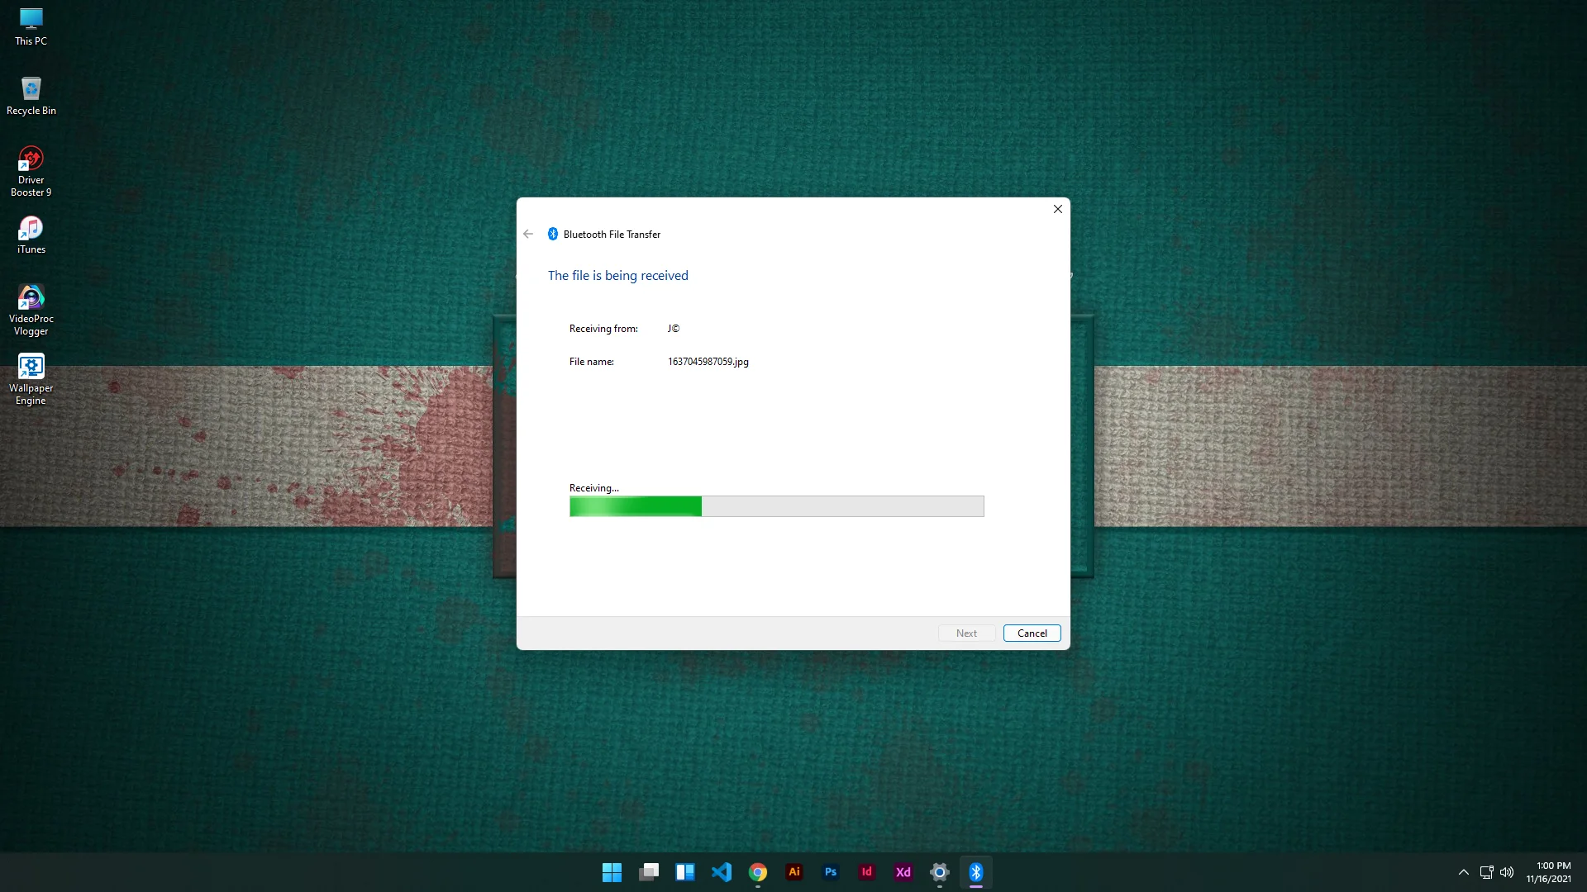Click the Bluetooth taskbar icon

pos(976,872)
